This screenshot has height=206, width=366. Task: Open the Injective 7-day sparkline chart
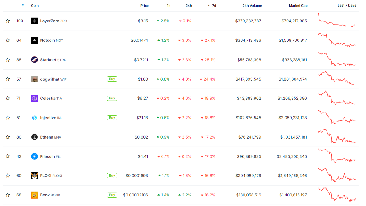[x=336, y=118]
